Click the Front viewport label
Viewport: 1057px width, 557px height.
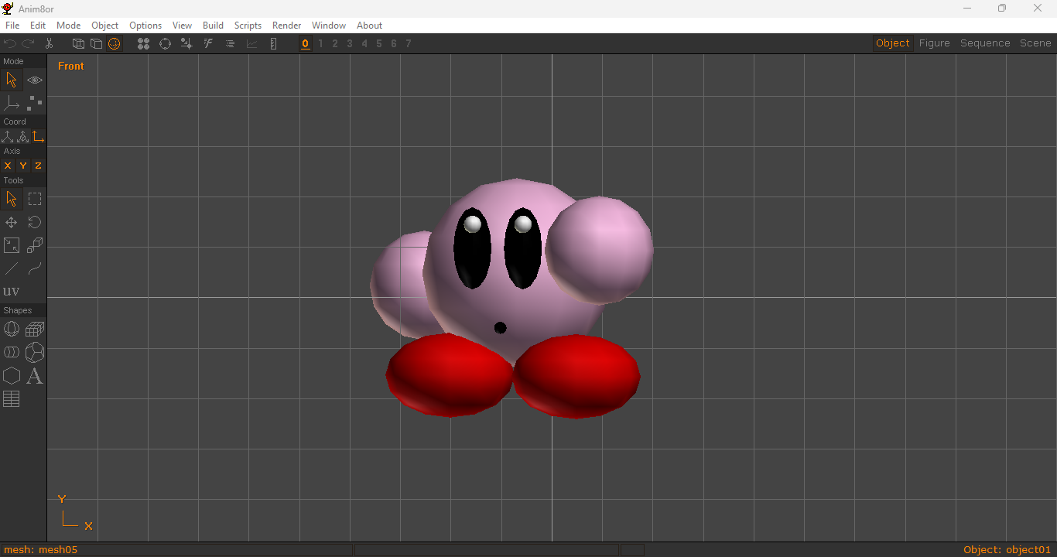[x=70, y=66]
